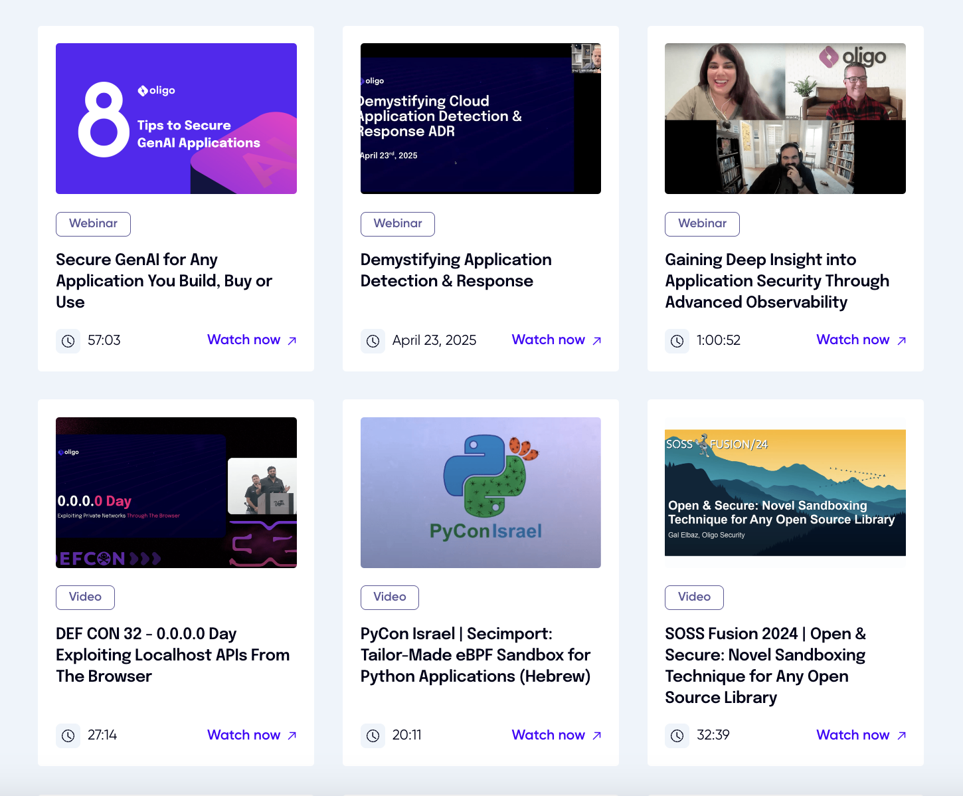Image resolution: width=963 pixels, height=796 pixels.
Task: Click Webinar tag on Gaining Deep Insight card
Action: tap(702, 224)
